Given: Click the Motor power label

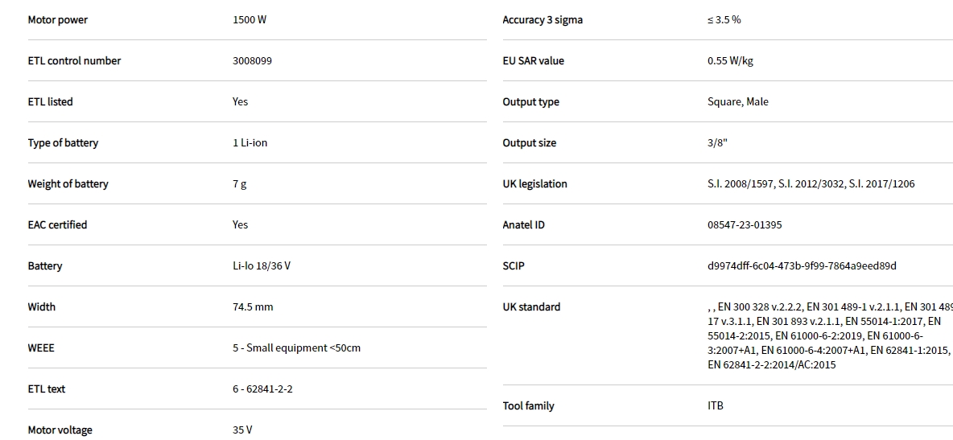Looking at the screenshot, I should [x=58, y=20].
